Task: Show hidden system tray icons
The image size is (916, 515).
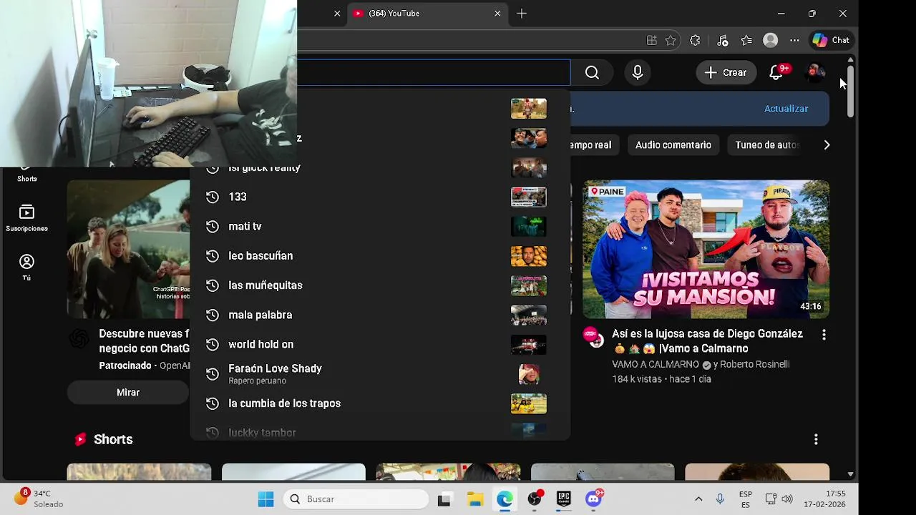Action: [x=698, y=499]
